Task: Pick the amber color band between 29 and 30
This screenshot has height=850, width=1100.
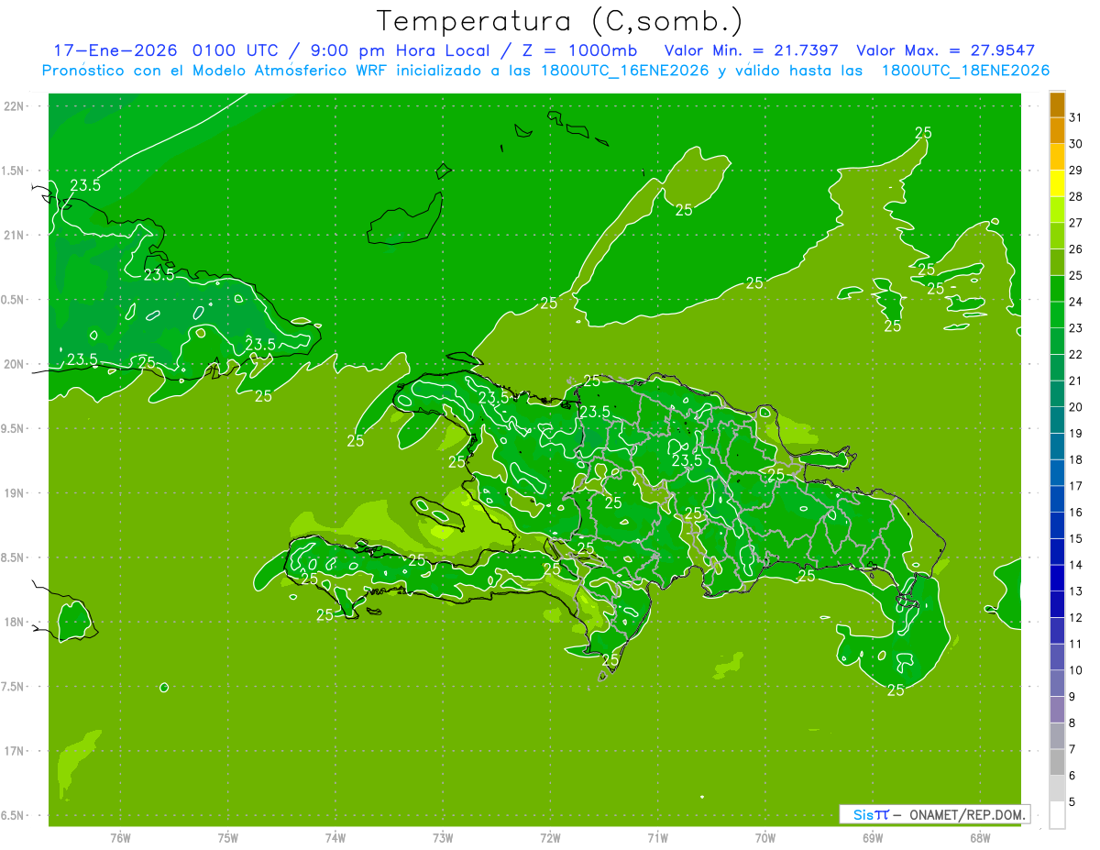Action: [1057, 157]
